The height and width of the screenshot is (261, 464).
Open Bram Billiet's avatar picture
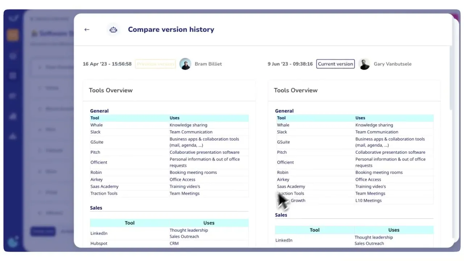click(185, 64)
